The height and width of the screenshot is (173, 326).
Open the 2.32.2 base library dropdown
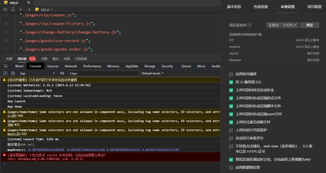pyautogui.click(x=282, y=25)
